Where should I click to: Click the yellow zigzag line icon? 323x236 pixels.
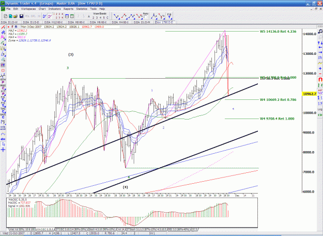[320, 63]
